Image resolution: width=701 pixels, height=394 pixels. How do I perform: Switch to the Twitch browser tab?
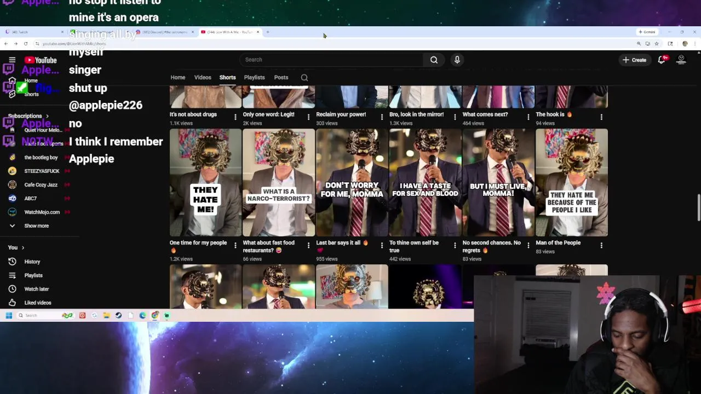[33, 32]
